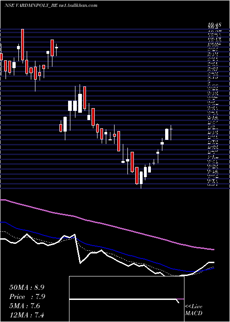Click the <<Live MACD label
230x322 pixels.
(194, 310)
